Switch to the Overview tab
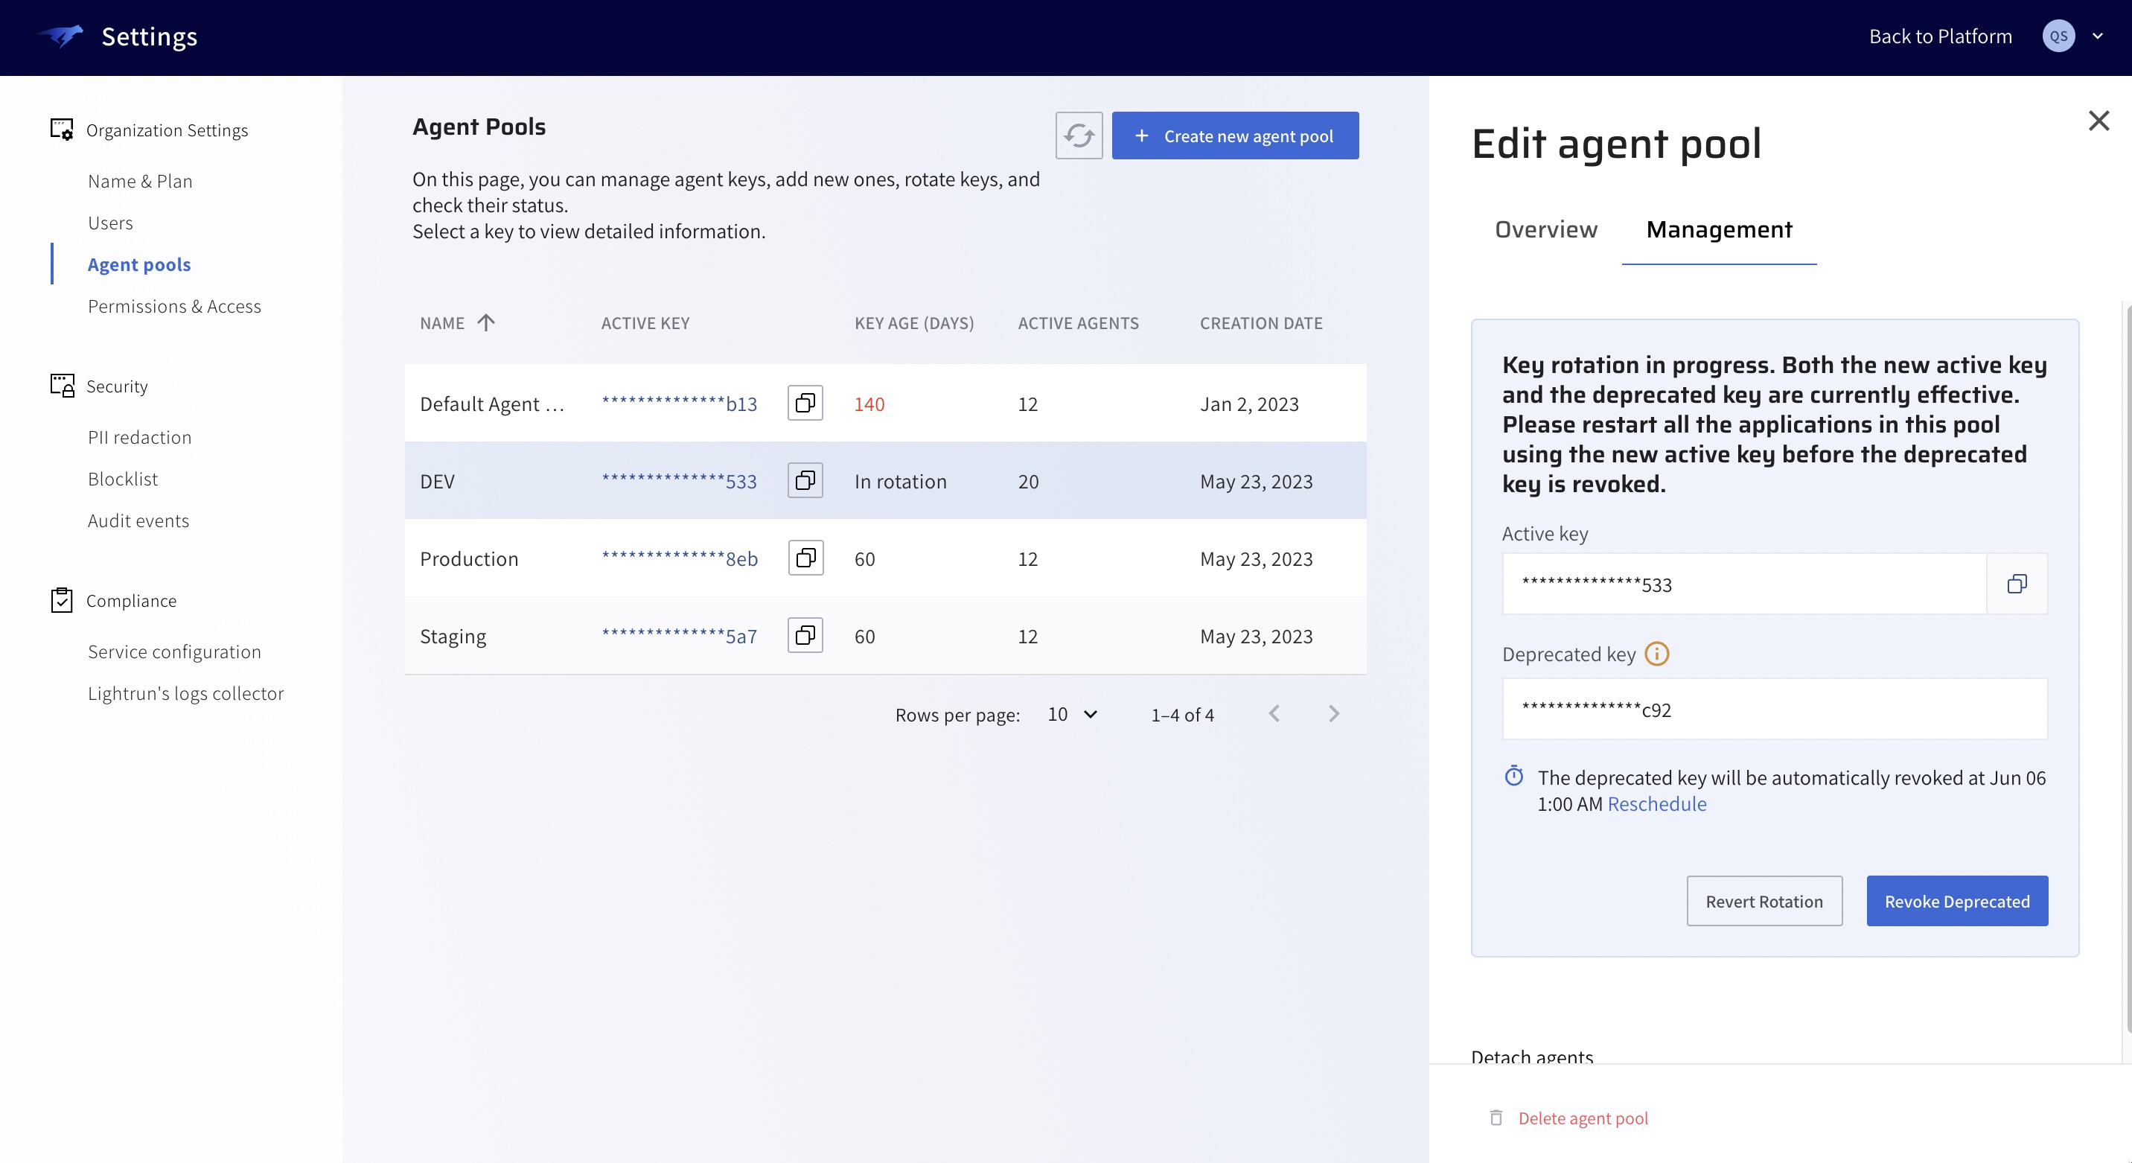2132x1163 pixels. point(1545,229)
